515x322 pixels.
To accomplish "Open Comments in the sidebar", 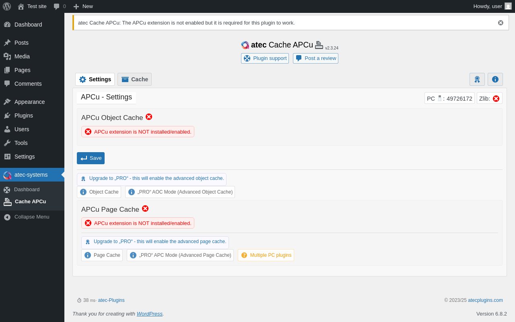I will coord(32,84).
